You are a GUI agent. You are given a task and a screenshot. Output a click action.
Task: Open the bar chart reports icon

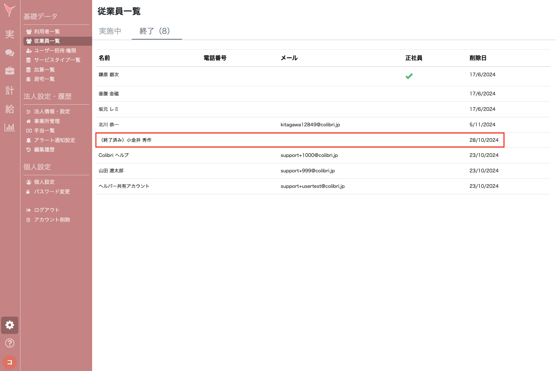pyautogui.click(x=10, y=127)
